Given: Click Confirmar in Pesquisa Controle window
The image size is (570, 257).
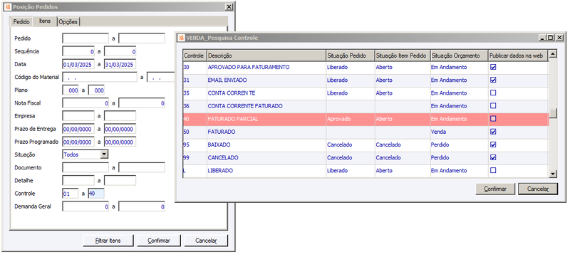Looking at the screenshot, I should pos(495,189).
